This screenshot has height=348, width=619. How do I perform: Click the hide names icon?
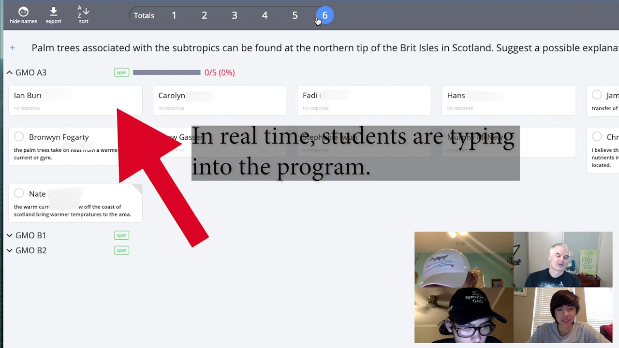tap(23, 15)
